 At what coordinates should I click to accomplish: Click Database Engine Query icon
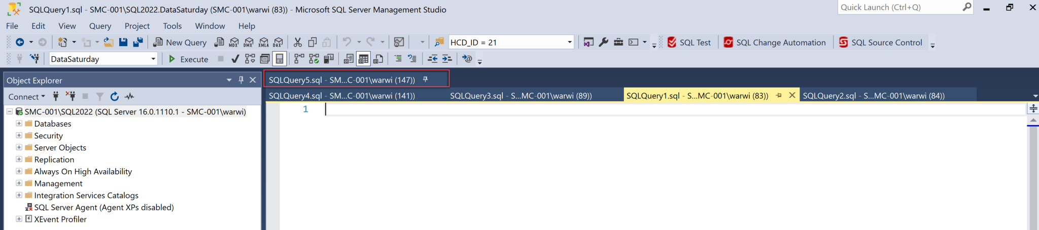[219, 43]
